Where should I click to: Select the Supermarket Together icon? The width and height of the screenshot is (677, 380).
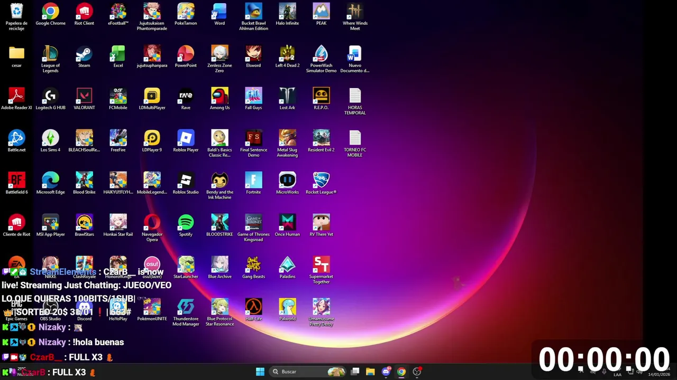click(x=321, y=270)
